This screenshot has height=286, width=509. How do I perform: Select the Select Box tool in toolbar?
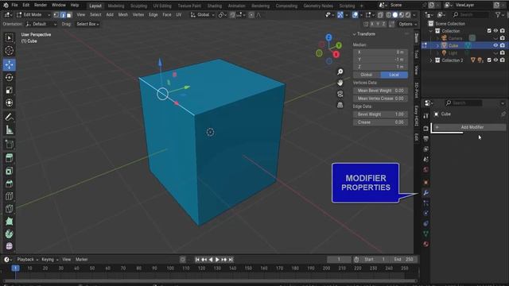coord(9,38)
